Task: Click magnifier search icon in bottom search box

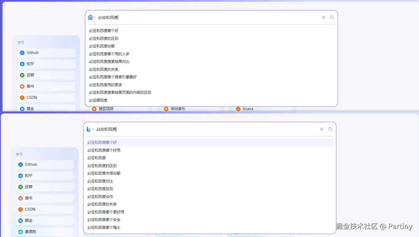Action: coord(330,129)
